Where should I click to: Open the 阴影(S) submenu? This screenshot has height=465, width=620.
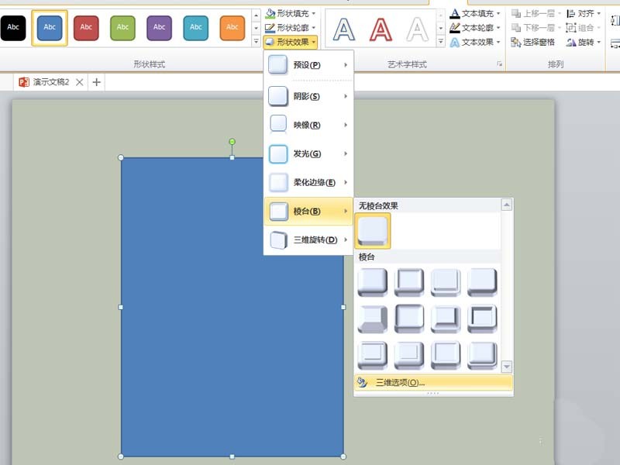pos(308,96)
